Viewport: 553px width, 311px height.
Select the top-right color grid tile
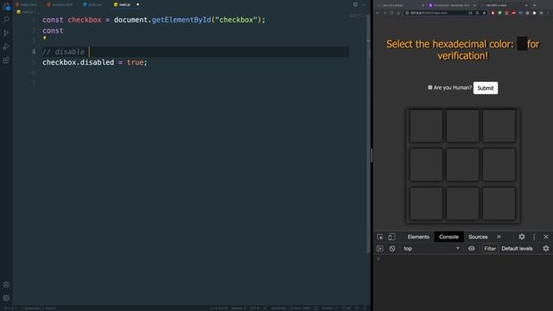point(499,126)
